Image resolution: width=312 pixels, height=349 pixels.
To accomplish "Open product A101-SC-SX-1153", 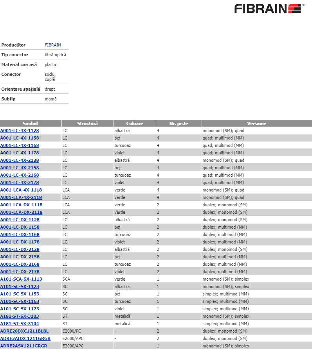I will pos(20,294).
